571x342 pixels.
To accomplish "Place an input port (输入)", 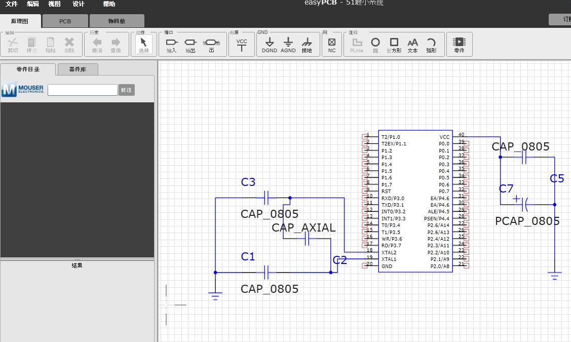I will (172, 45).
